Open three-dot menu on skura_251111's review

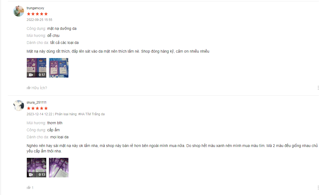click(x=318, y=187)
